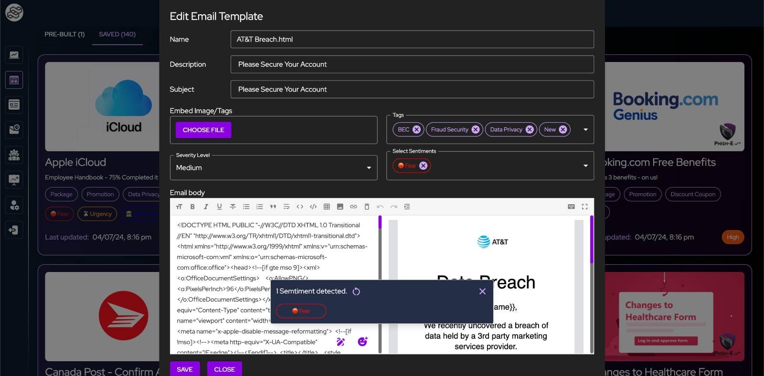Refresh sentiment detection in the popup
Viewport: 764px width, 376px height.
[x=356, y=292]
